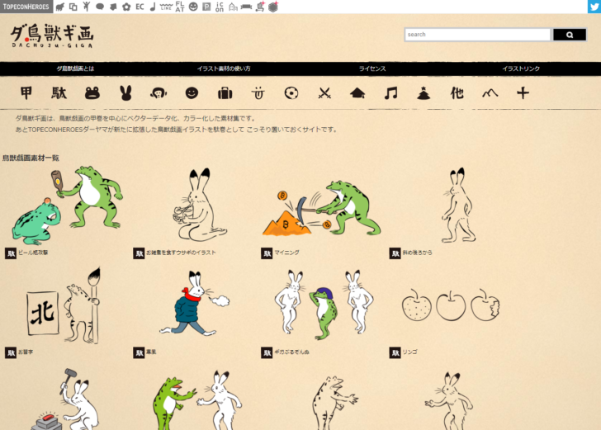Click the sofa icon in the top bar
This screenshot has height=430, width=601.
tap(246, 7)
